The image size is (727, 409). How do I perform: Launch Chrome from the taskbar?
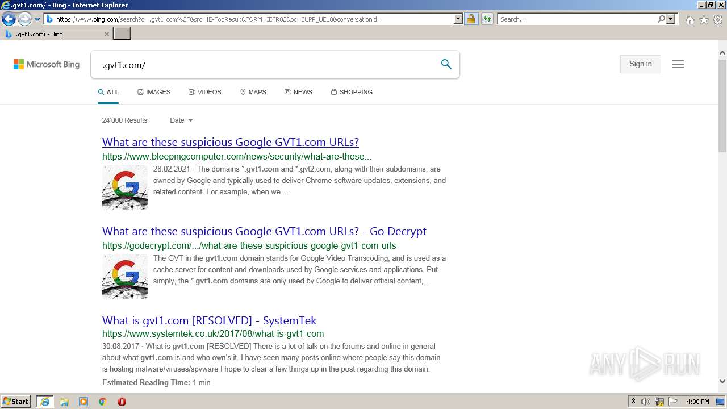[103, 402]
